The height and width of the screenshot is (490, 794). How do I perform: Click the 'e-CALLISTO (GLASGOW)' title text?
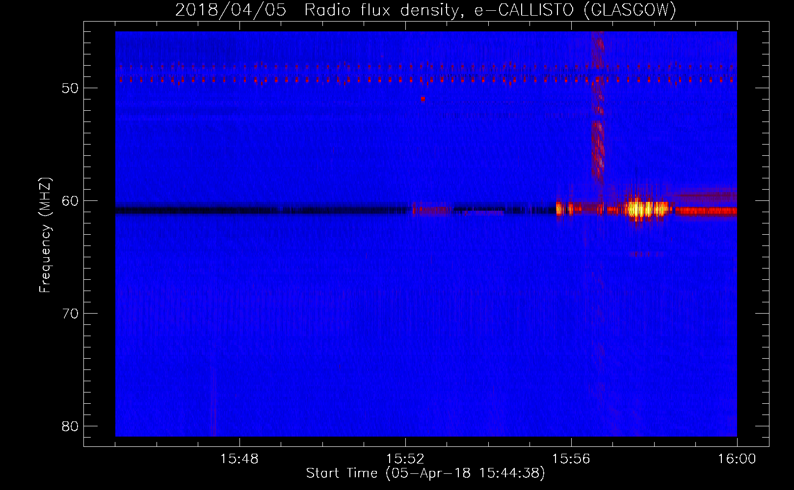pyautogui.click(x=575, y=10)
